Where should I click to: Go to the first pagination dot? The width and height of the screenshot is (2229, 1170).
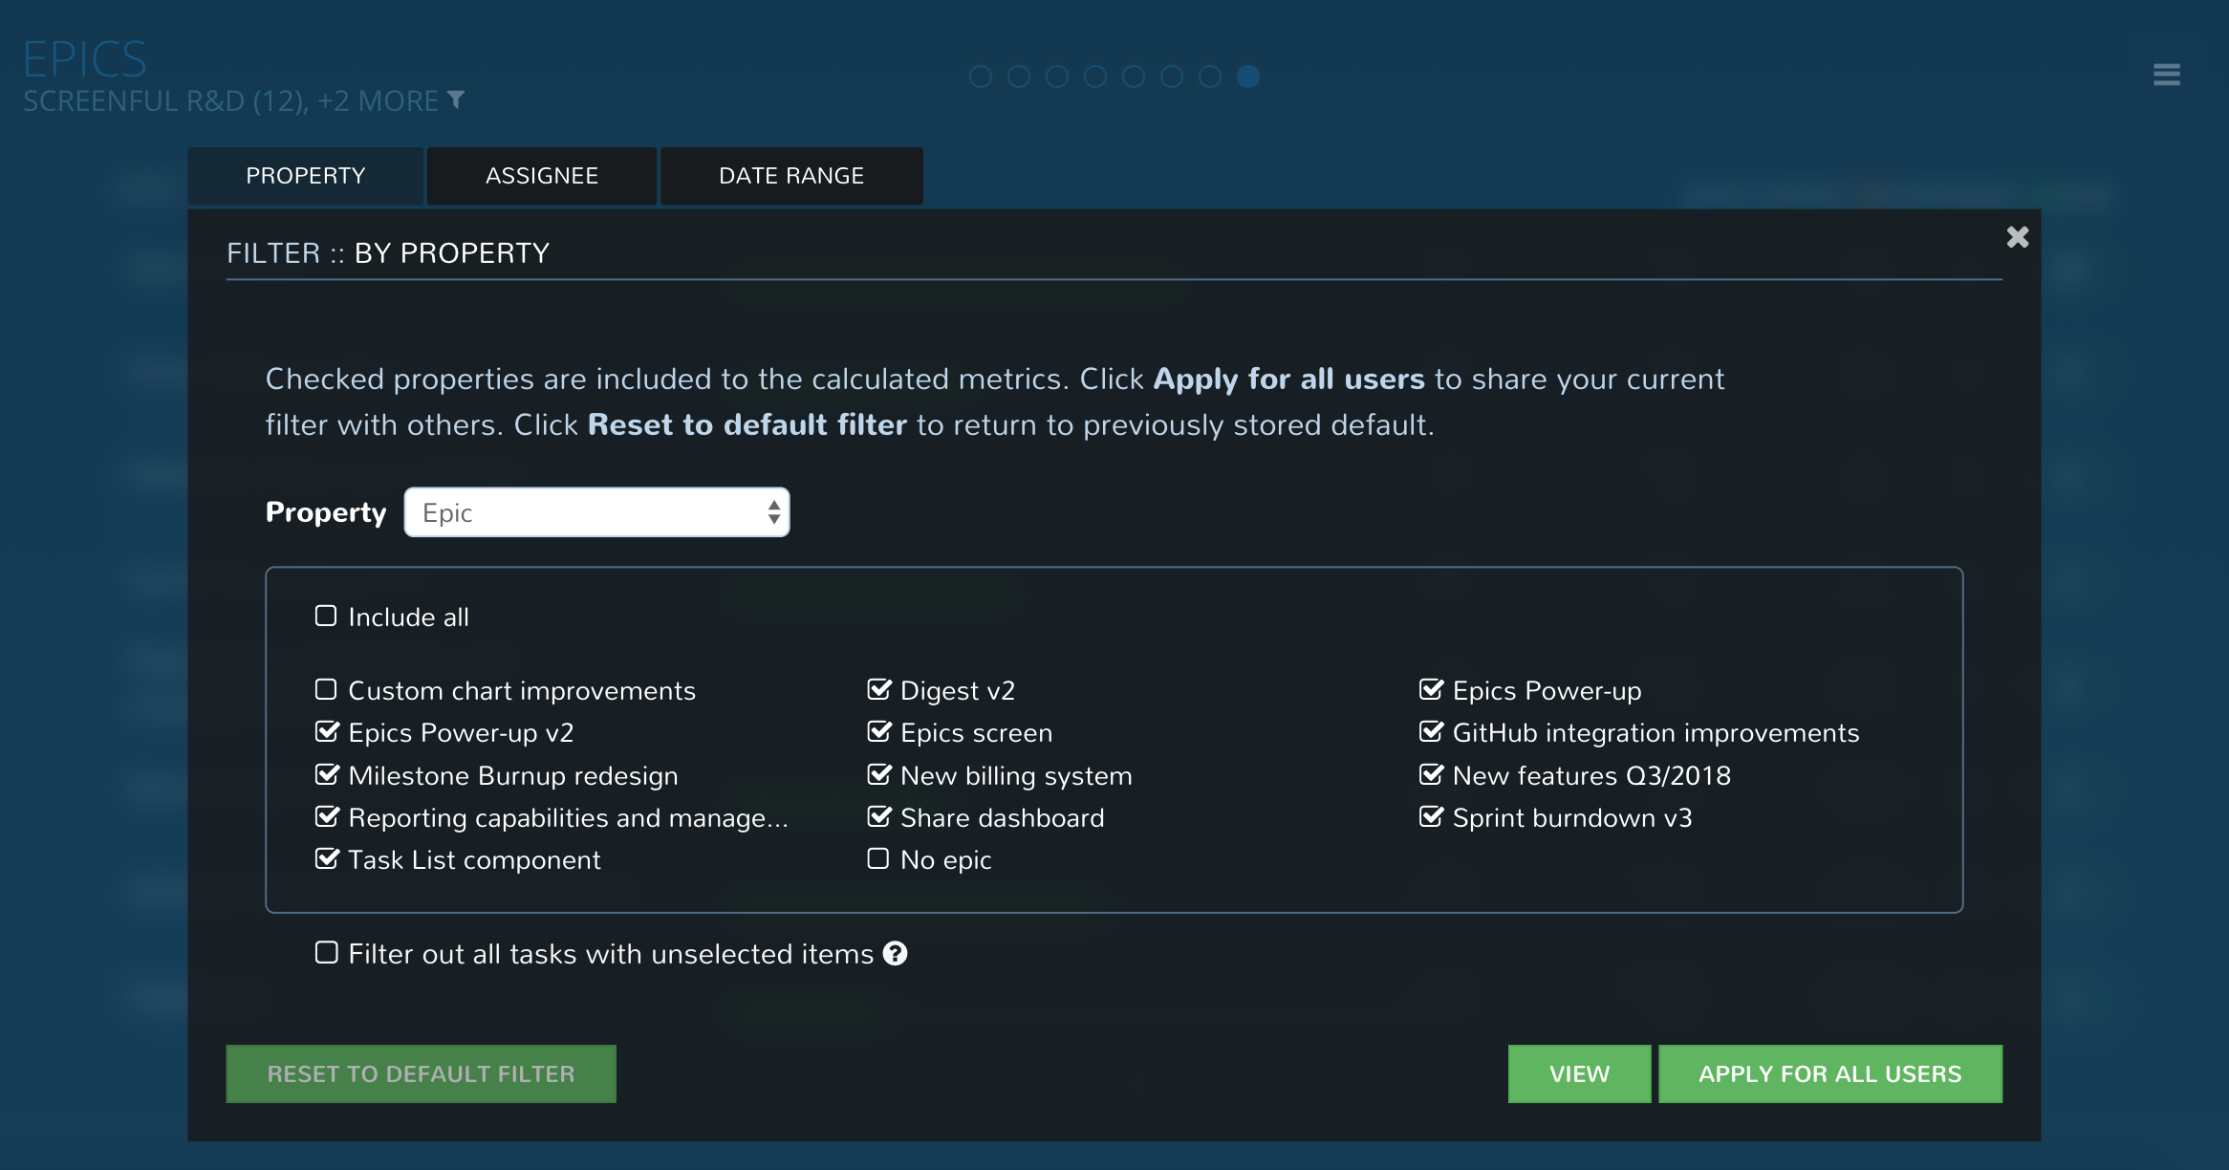pos(980,76)
